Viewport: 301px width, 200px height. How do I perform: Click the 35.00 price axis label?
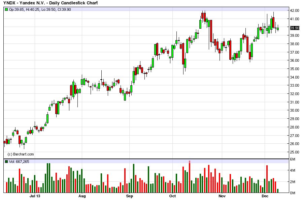[295, 69]
